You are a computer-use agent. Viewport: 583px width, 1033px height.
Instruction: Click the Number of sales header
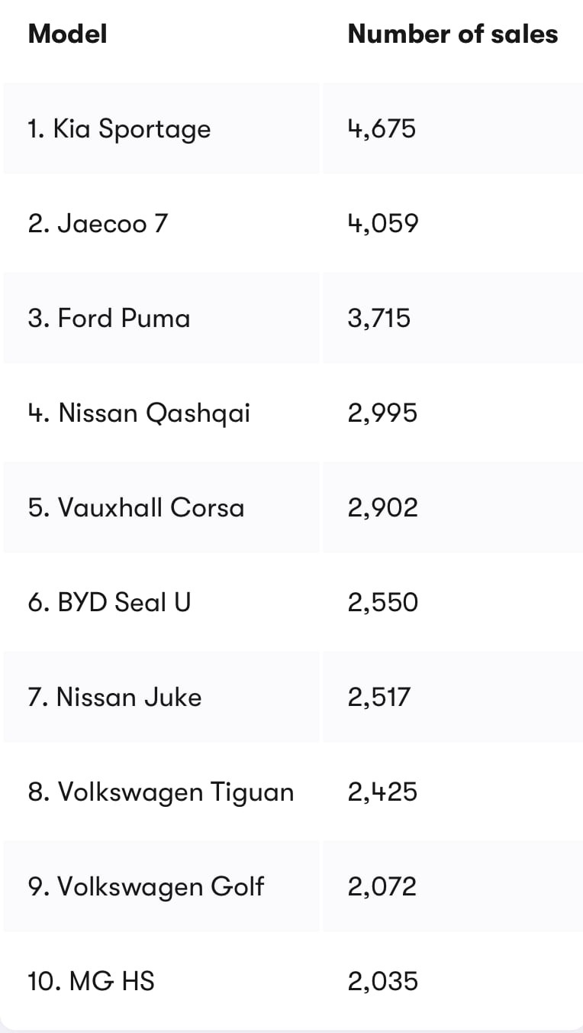(453, 34)
